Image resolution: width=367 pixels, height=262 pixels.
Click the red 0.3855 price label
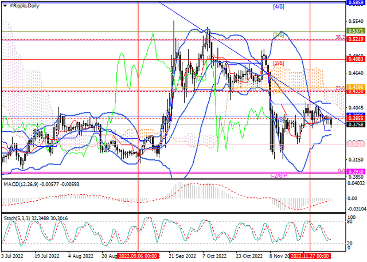[x=356, y=118]
